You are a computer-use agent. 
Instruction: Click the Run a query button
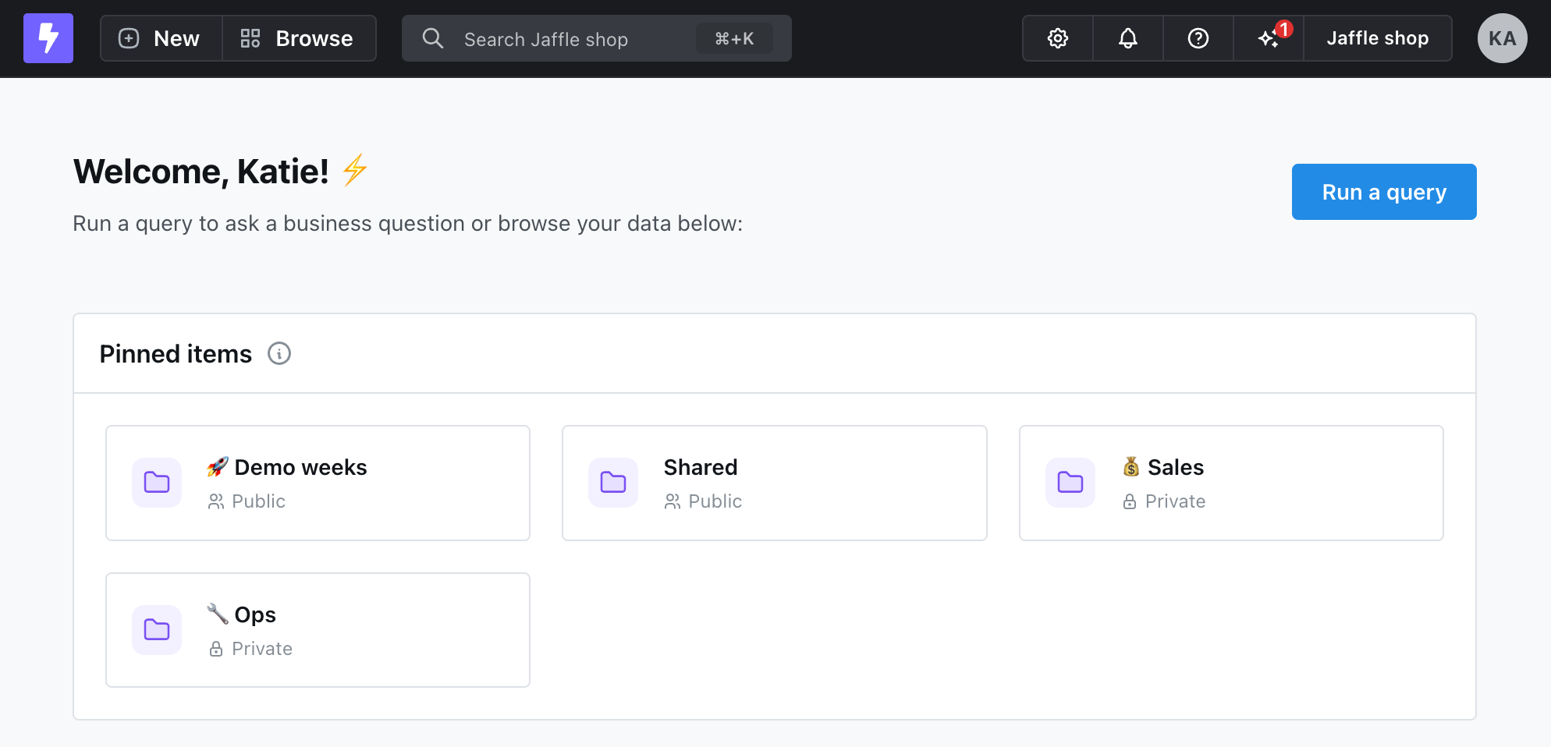point(1383,192)
